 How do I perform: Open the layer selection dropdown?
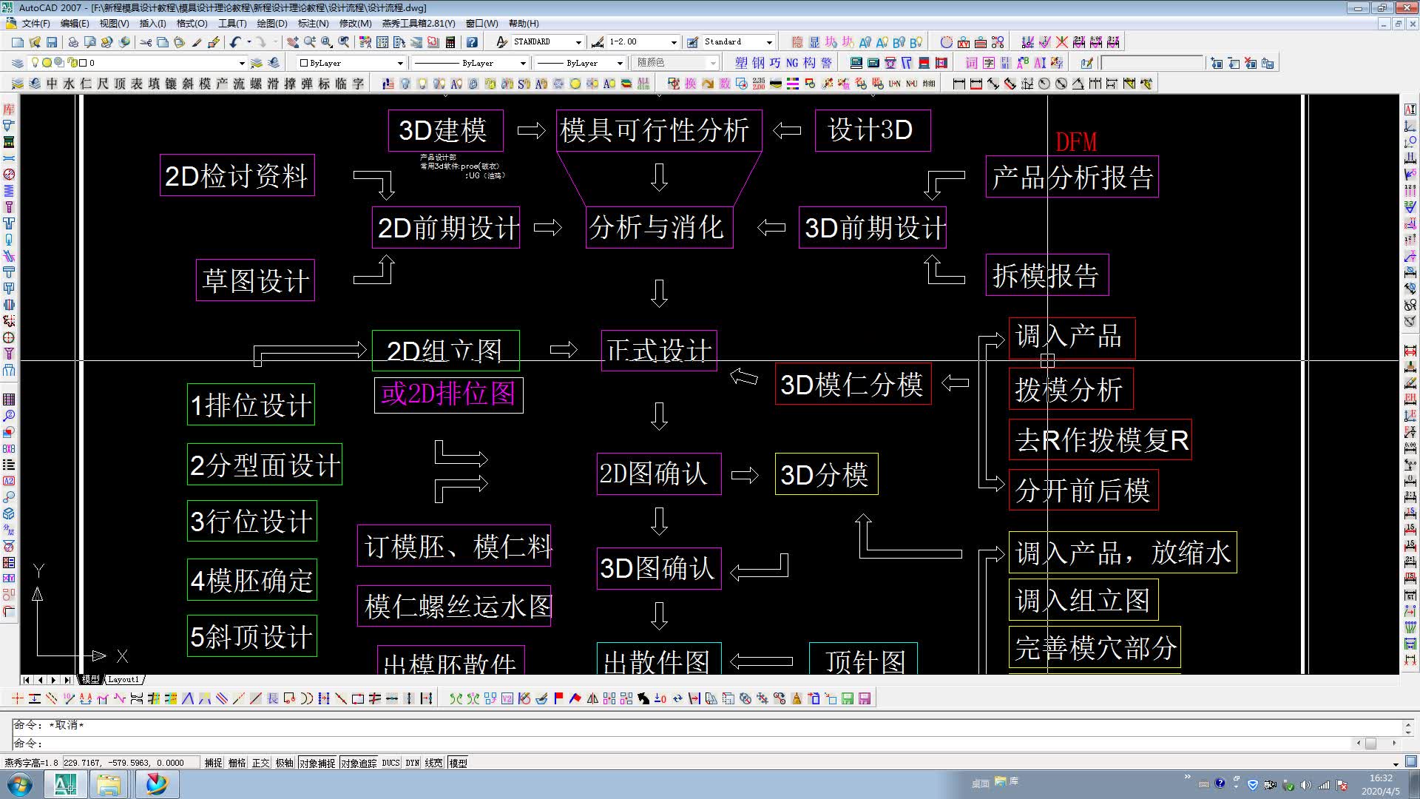[243, 63]
